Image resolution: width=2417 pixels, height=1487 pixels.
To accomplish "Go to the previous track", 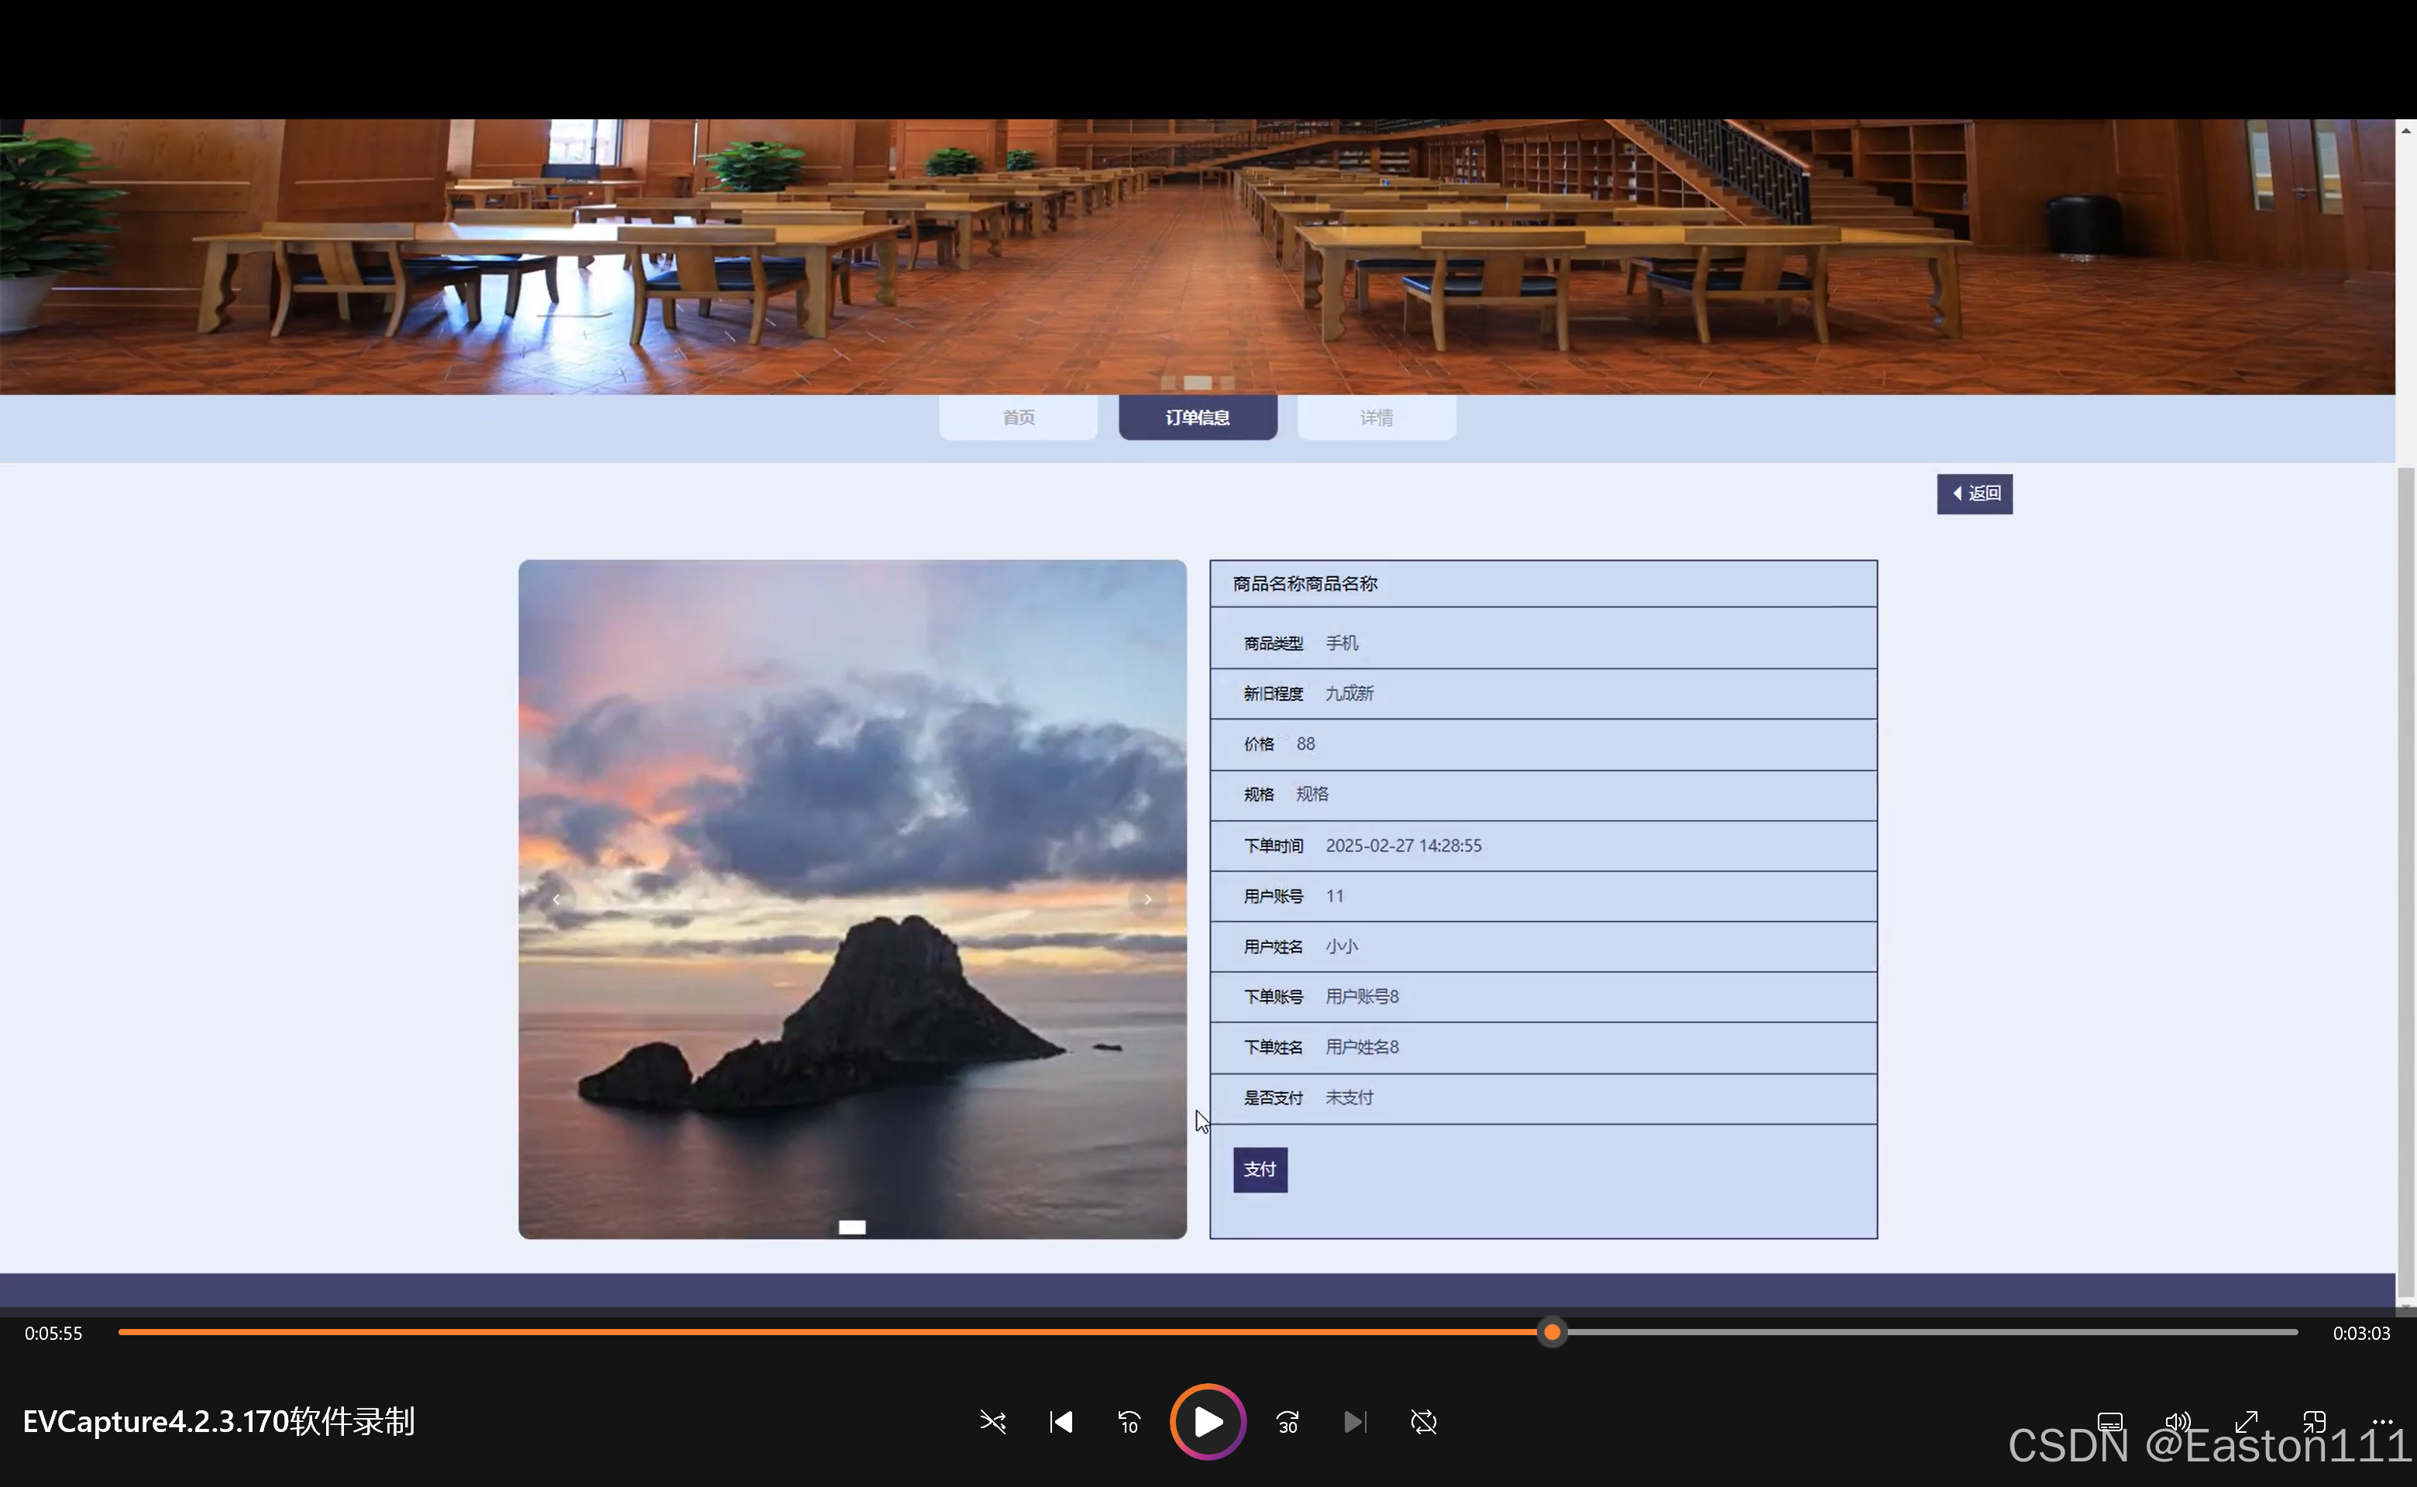I will [x=1061, y=1422].
